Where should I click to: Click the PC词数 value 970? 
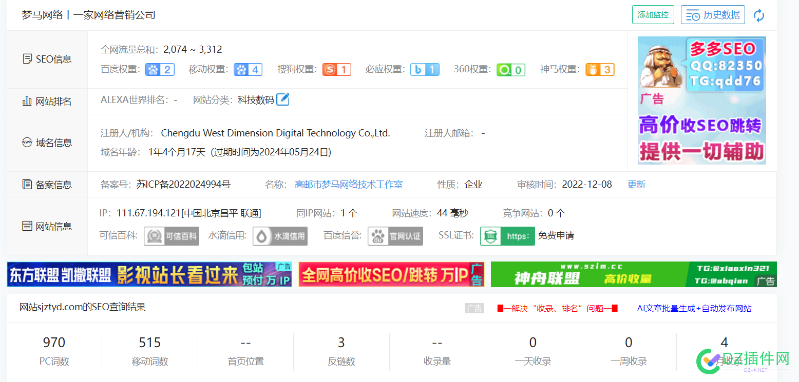pos(54,343)
